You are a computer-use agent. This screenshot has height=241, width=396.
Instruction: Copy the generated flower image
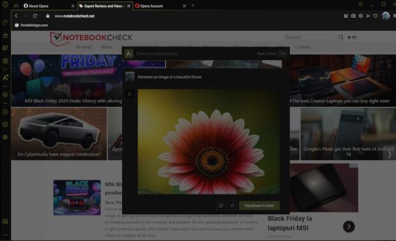[221, 205]
